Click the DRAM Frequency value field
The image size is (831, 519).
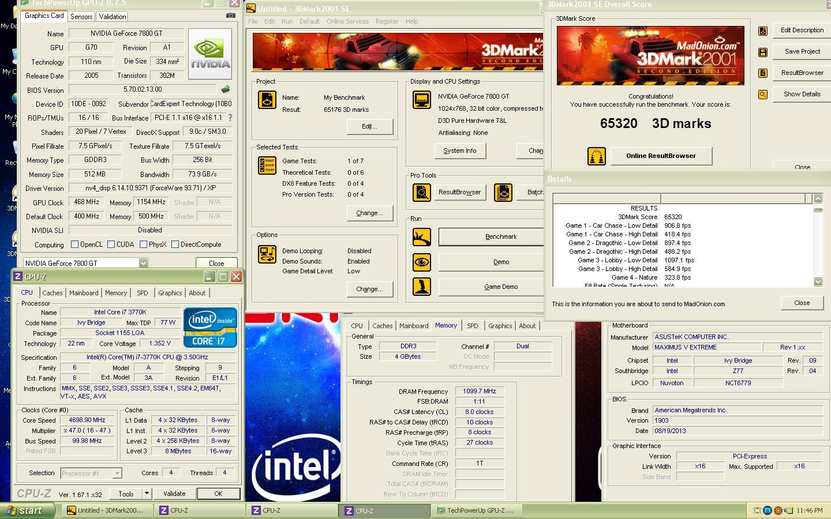(480, 392)
